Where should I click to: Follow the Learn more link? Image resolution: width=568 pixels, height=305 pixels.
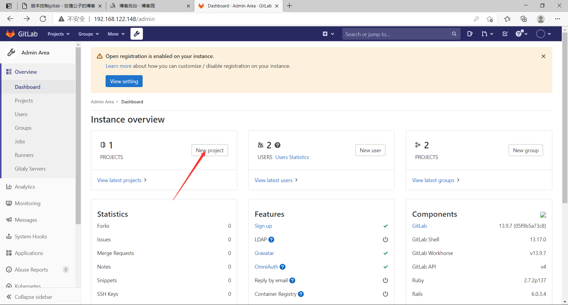click(119, 66)
